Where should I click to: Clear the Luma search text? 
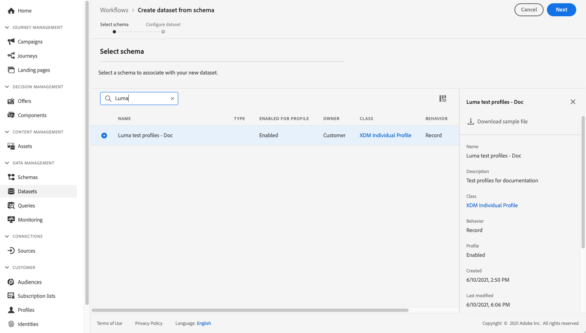[x=172, y=99]
